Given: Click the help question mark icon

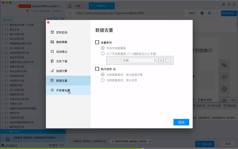Looking at the screenshot, I should tap(229, 5).
